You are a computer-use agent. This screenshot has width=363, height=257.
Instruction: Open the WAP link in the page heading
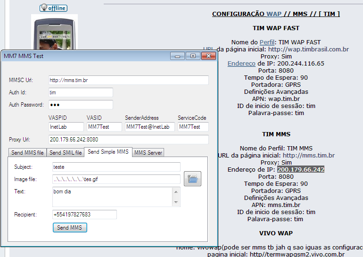pos(274,14)
